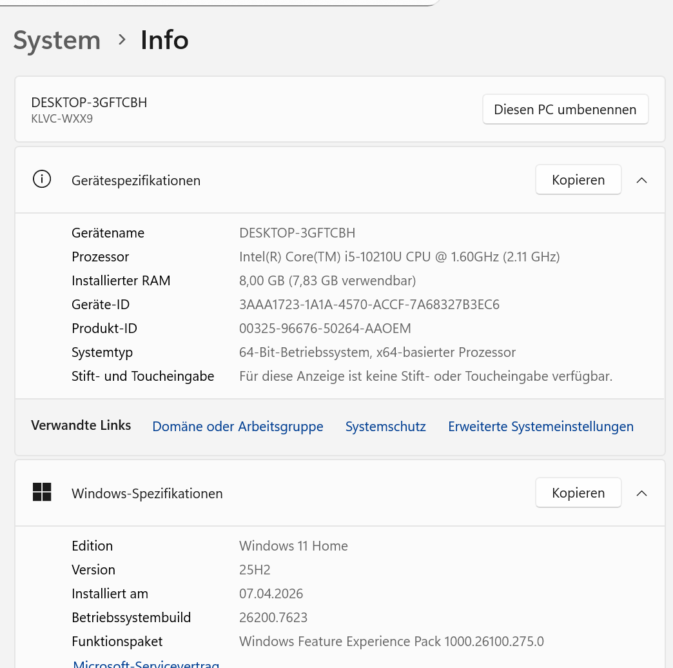Select the build number 26200.7623
This screenshot has width=673, height=668.
(273, 617)
